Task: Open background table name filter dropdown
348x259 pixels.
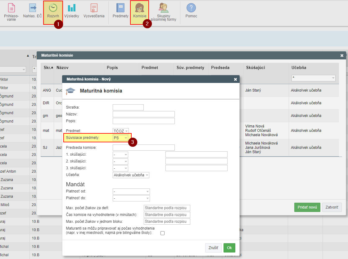Action: [13, 69]
